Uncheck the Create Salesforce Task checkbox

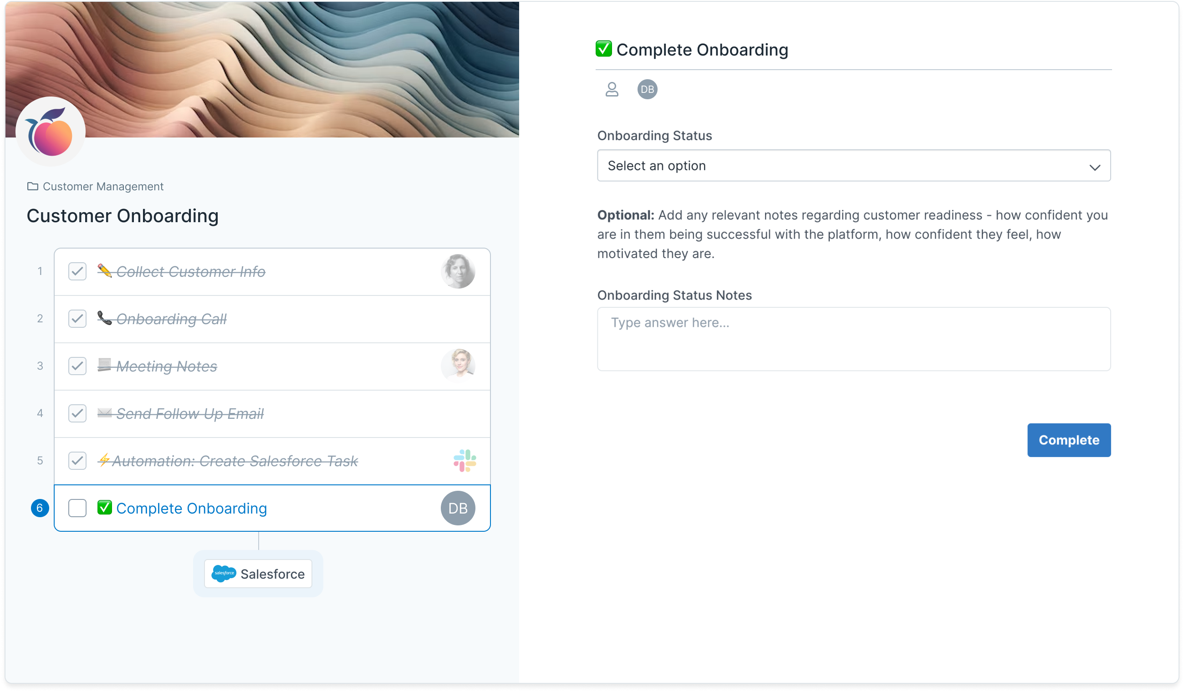point(77,461)
